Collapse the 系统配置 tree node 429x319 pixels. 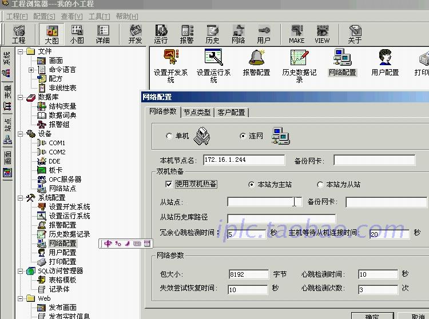pyautogui.click(x=21, y=198)
